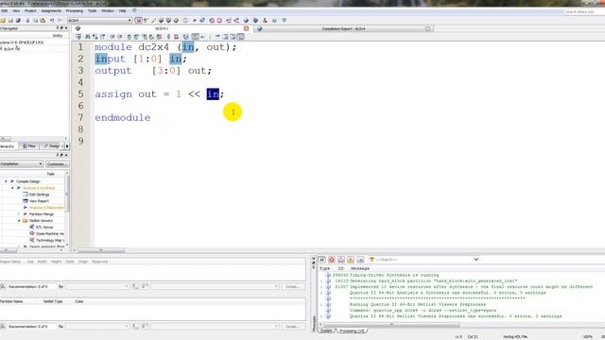Select the Analysis & Elaboration task
Screen dimensions: 605x340
pos(46,208)
